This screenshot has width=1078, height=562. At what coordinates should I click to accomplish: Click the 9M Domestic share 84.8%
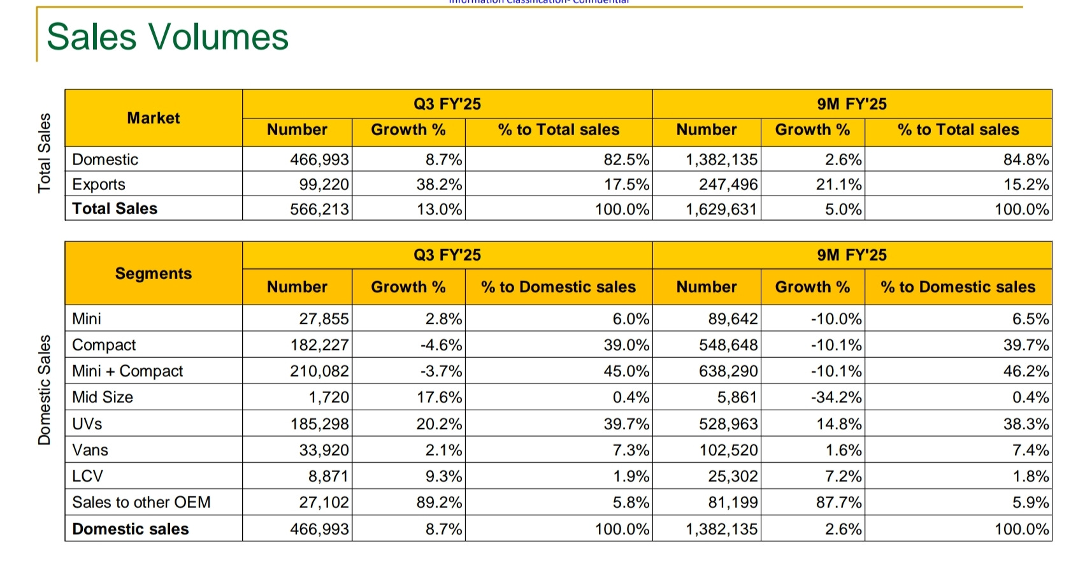(1026, 159)
